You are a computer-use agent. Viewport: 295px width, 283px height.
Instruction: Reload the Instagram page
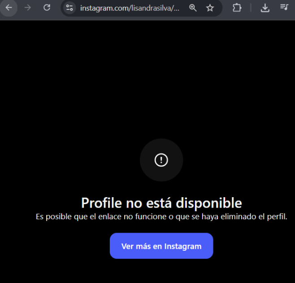pyautogui.click(x=47, y=8)
